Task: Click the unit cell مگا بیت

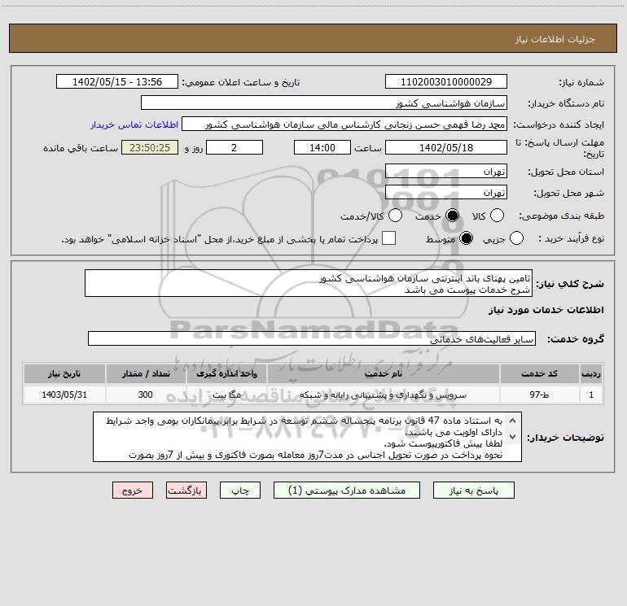Action: [226, 395]
